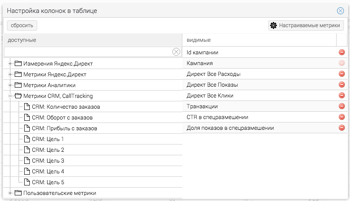350x201 pixels.
Task: Expand Измерения Яндекс.Директ folder
Action: (10, 63)
